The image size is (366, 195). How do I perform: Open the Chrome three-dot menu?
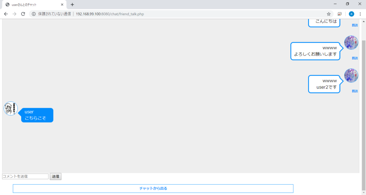360,14
